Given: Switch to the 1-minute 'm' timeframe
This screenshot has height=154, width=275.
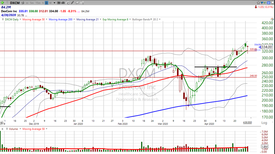Looking at the screenshot, I should [x=27, y=3].
